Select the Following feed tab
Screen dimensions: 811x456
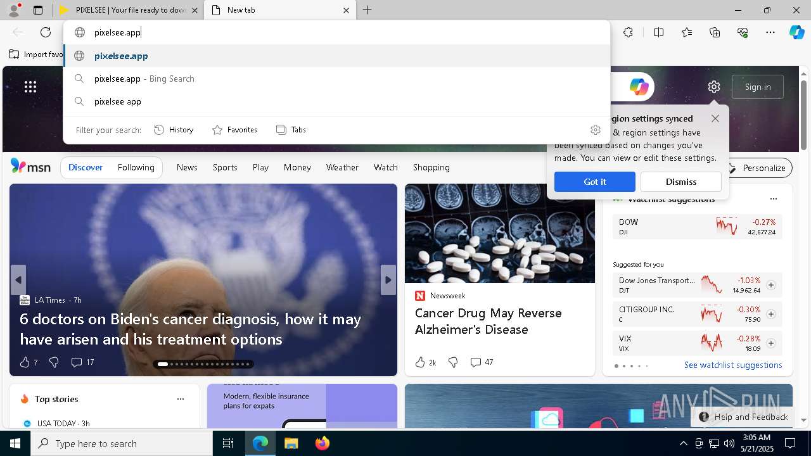pos(136,167)
